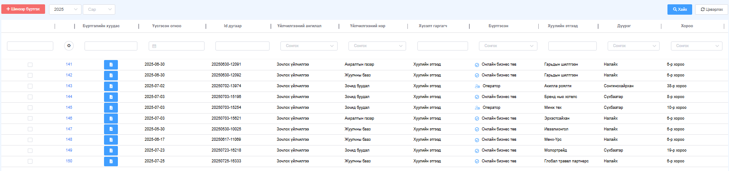Image resolution: width=729 pixels, height=171 pixels.
Task: Open the registration page icon for row 141
Action: [x=111, y=65]
